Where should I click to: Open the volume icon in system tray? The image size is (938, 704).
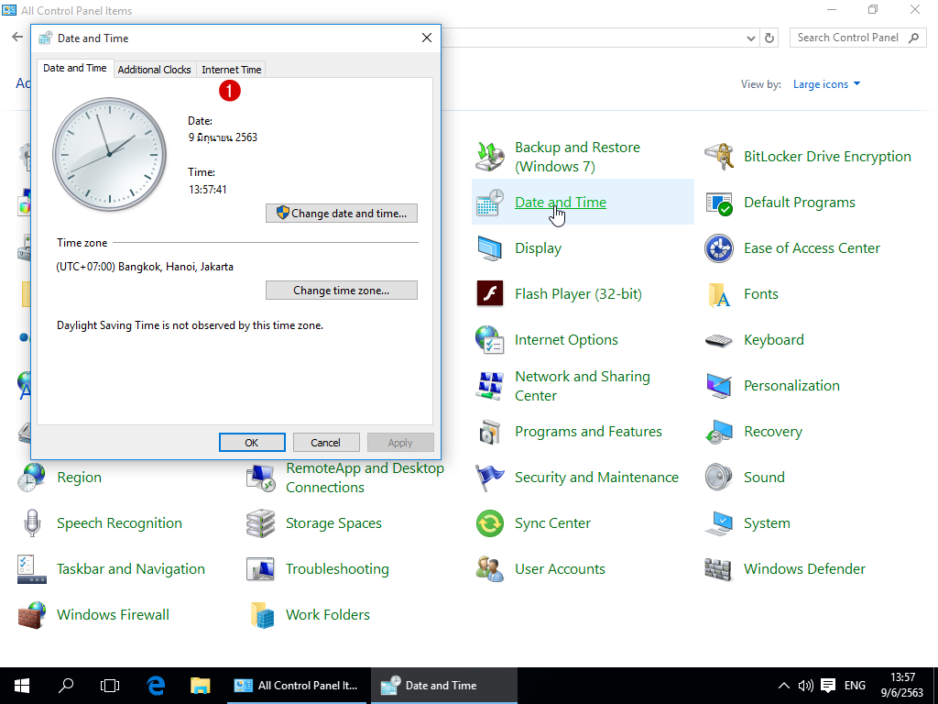click(806, 685)
